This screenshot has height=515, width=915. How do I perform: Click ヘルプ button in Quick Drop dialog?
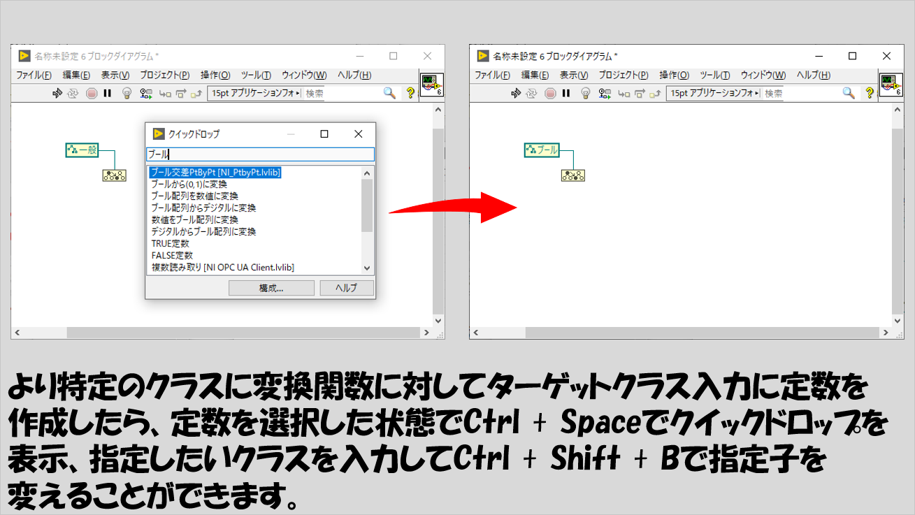point(347,288)
